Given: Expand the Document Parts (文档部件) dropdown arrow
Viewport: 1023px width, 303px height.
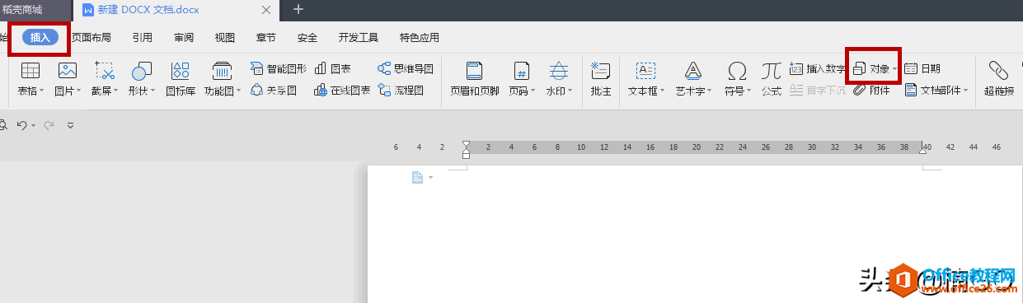Looking at the screenshot, I should click(967, 91).
